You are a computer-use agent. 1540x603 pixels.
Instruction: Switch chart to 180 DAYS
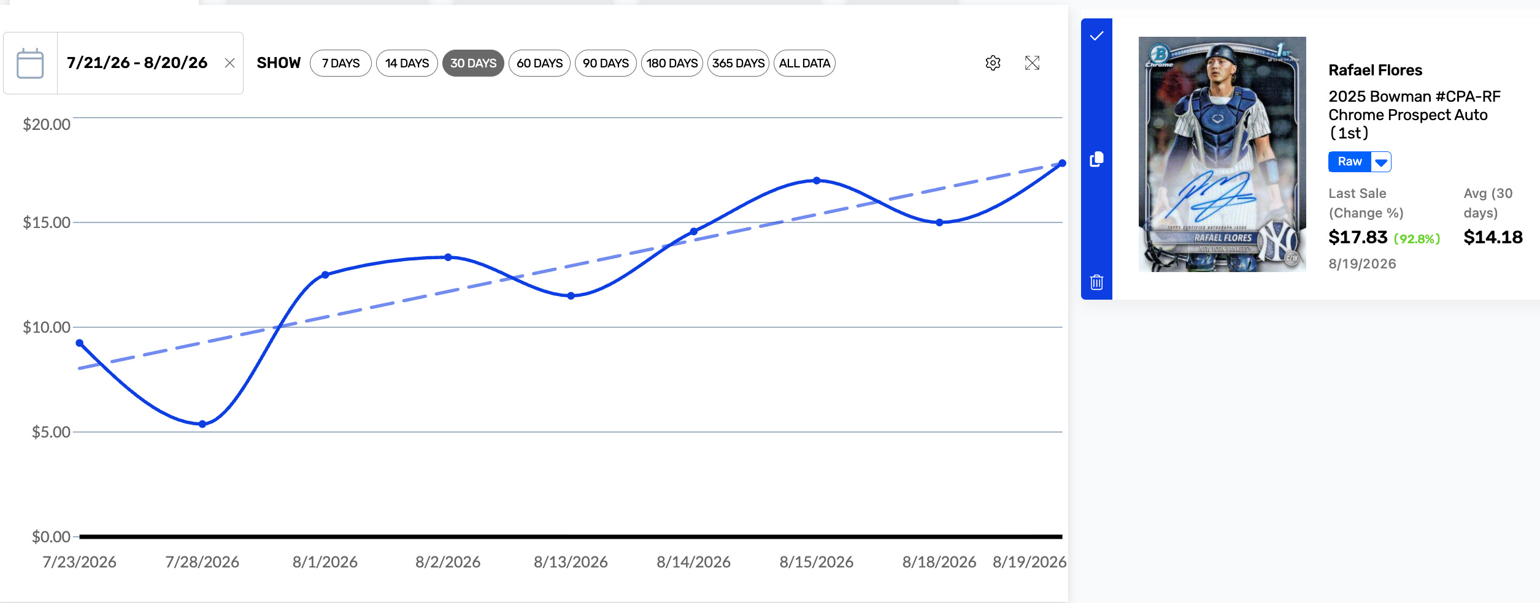point(672,63)
